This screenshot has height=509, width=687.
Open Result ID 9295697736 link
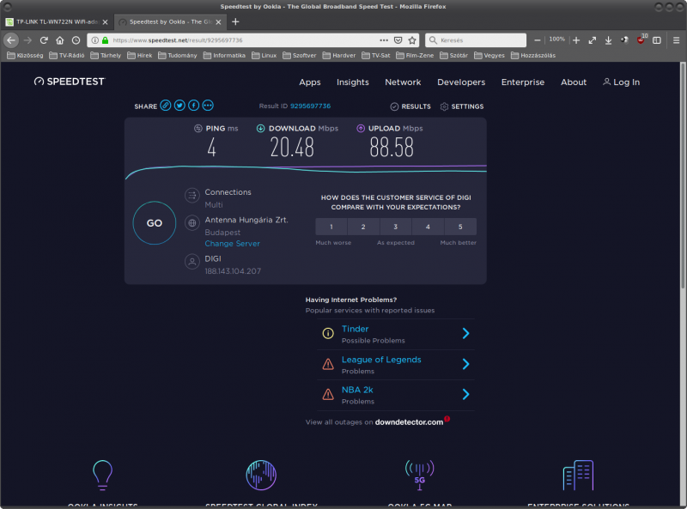[310, 106]
